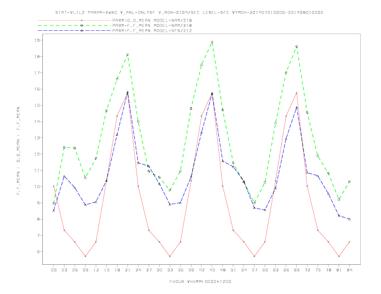Click red line minimum point at hour 09
This screenshot has height=294, width=381.
click(85, 257)
